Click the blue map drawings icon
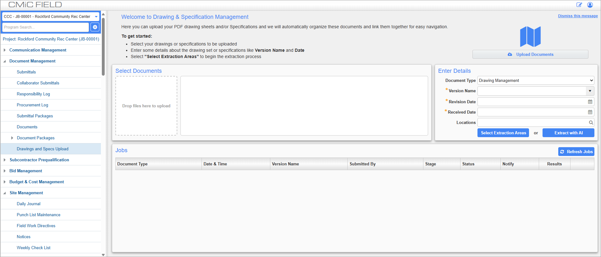Screen dimensions: 601x257 [x=530, y=37]
